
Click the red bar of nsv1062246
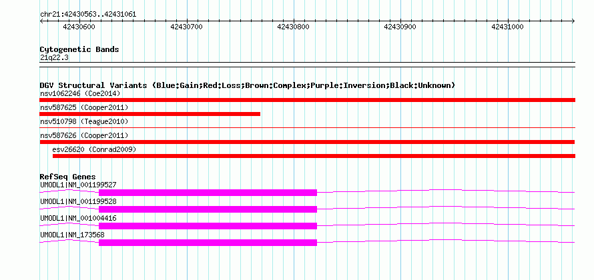click(x=307, y=100)
